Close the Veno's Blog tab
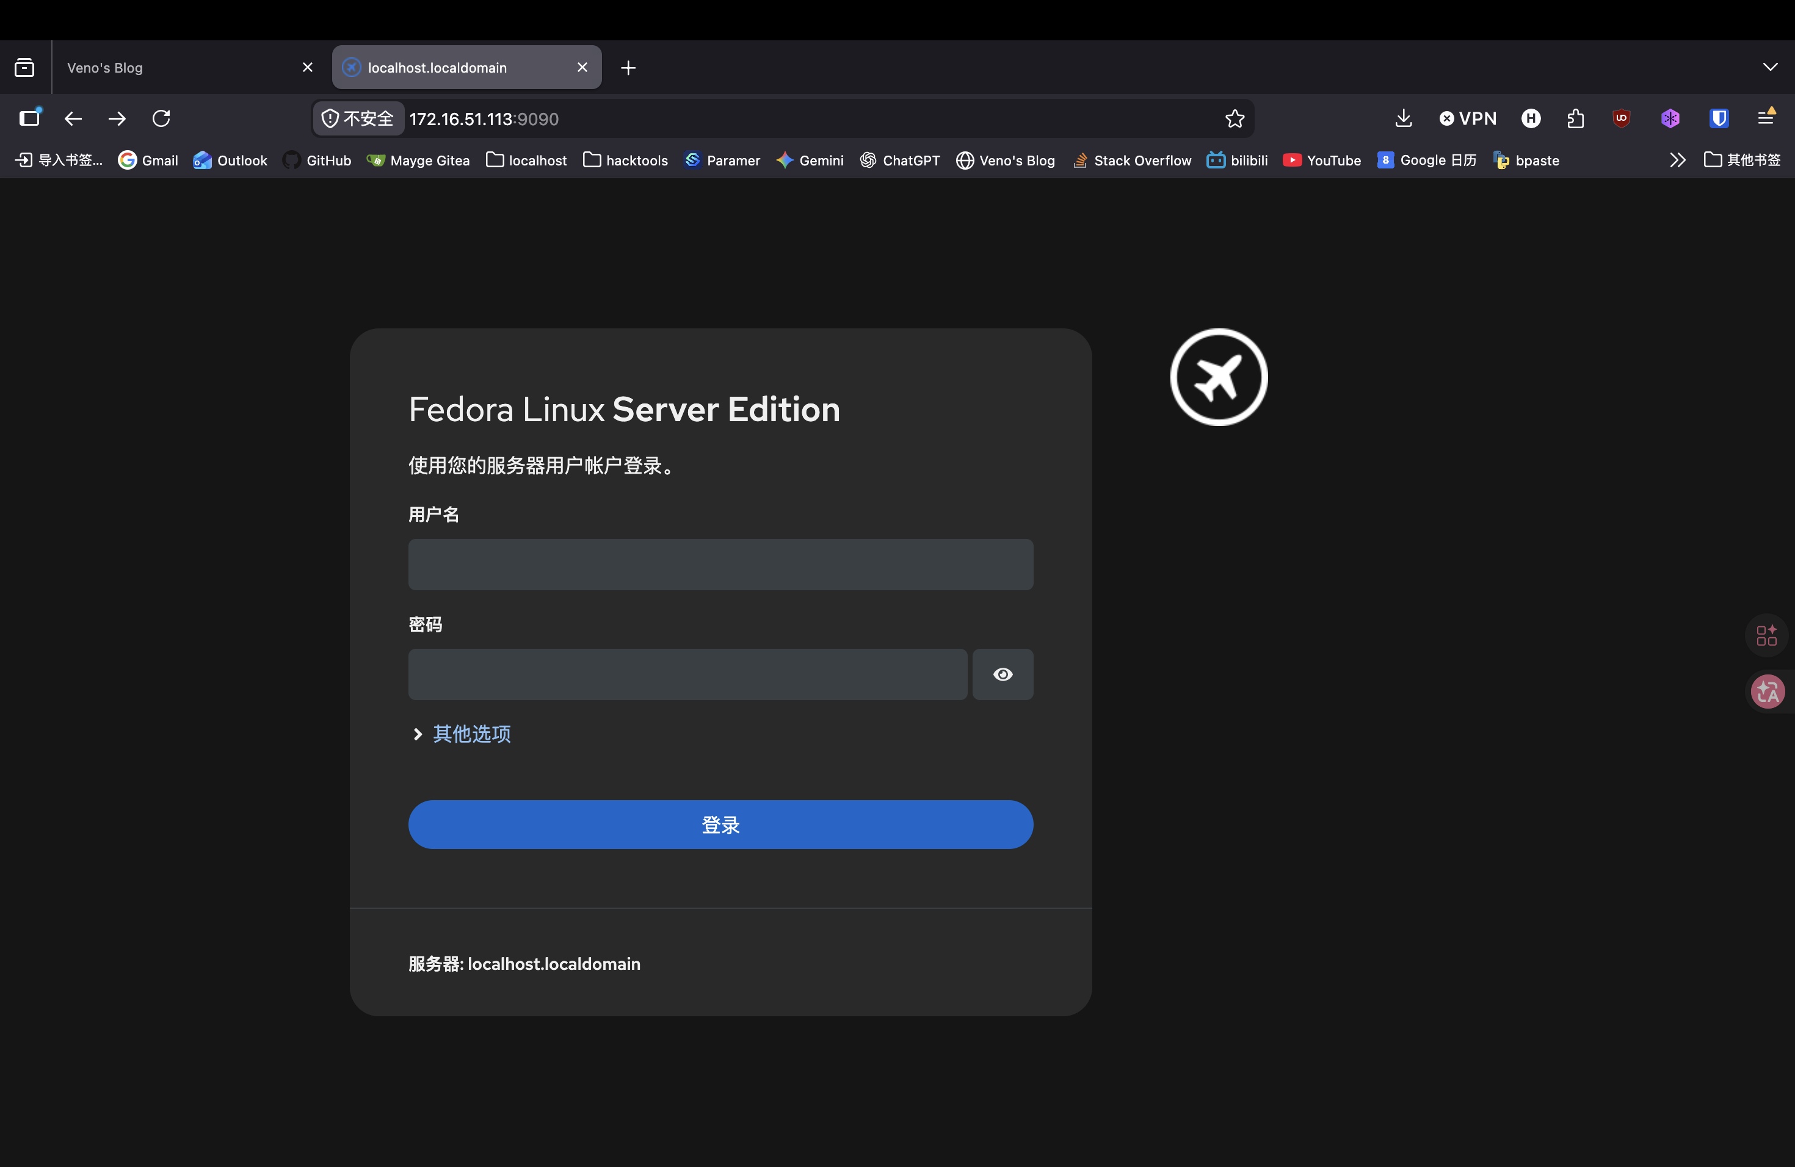The image size is (1795, 1167). click(308, 67)
